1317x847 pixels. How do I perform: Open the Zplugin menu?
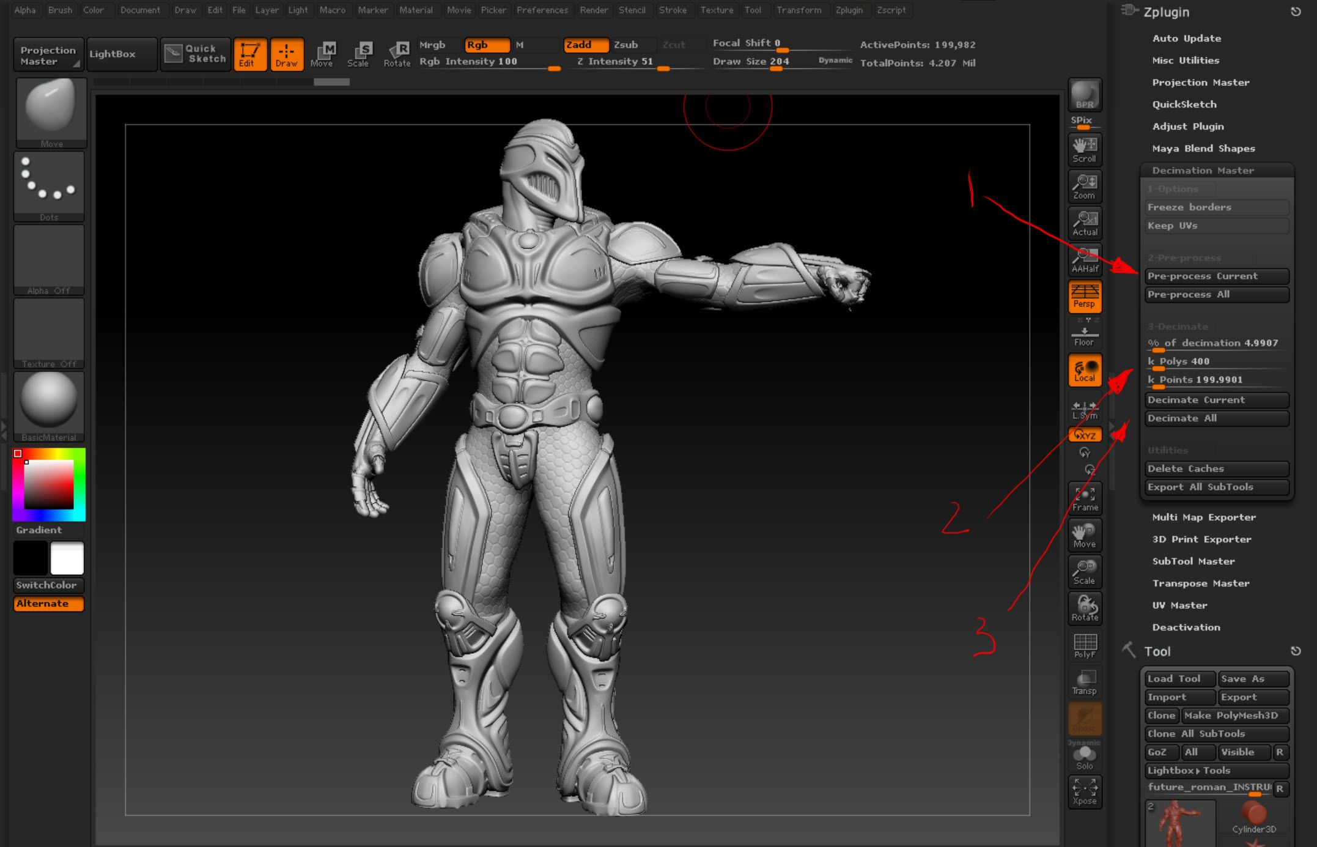[x=850, y=10]
